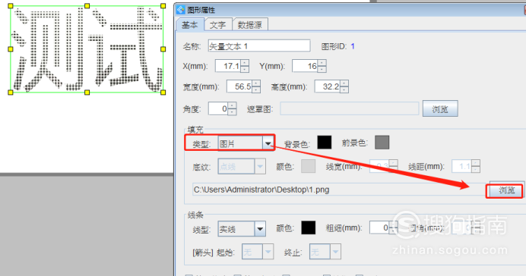This screenshot has width=526, height=276.
Task: Click the top-middle yellow resize handle
Action: [87, 6]
